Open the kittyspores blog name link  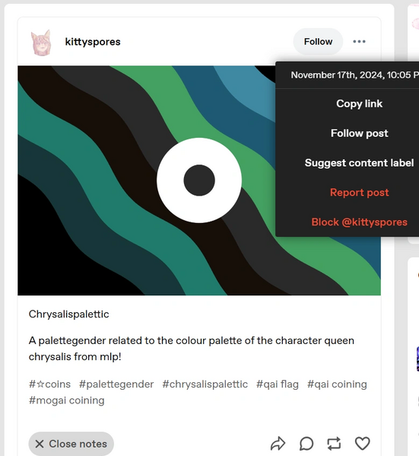point(93,42)
